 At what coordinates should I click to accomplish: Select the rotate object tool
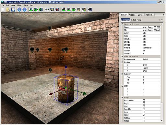(36, 10)
